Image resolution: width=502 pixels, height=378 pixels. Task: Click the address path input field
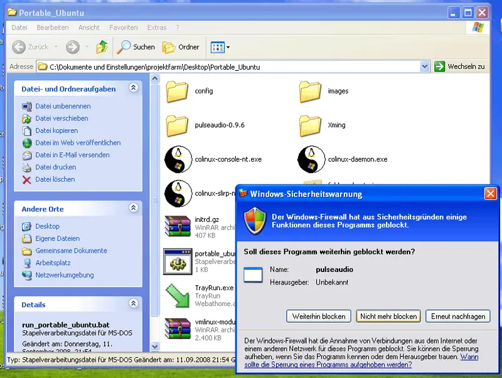tap(232, 66)
